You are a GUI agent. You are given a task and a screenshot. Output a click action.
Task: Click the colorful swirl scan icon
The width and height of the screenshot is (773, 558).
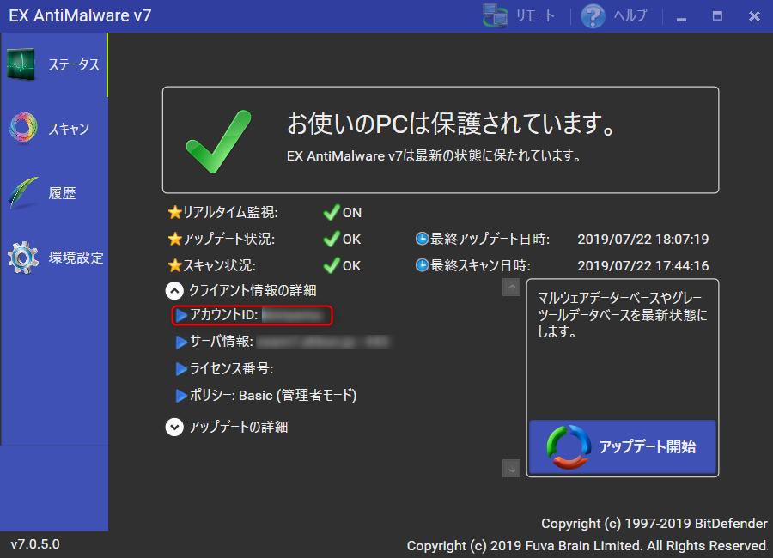[x=23, y=128]
